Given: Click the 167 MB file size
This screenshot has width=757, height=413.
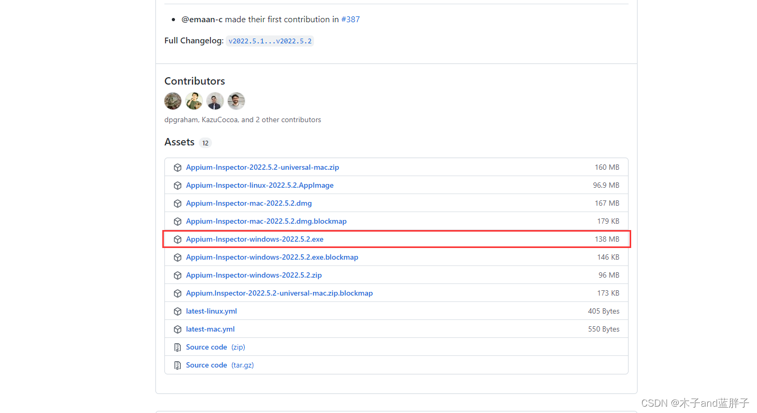Looking at the screenshot, I should [607, 203].
